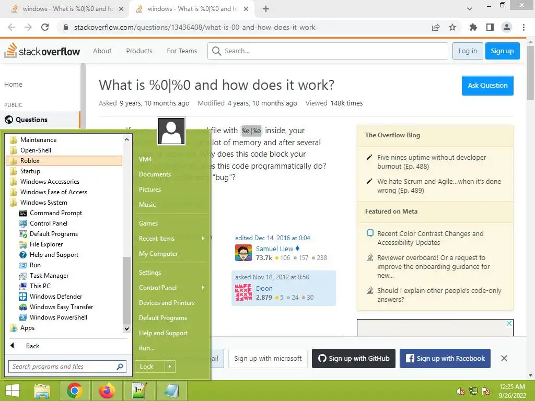Open Music from the start menu
The height and width of the screenshot is (401, 535).
point(147,205)
